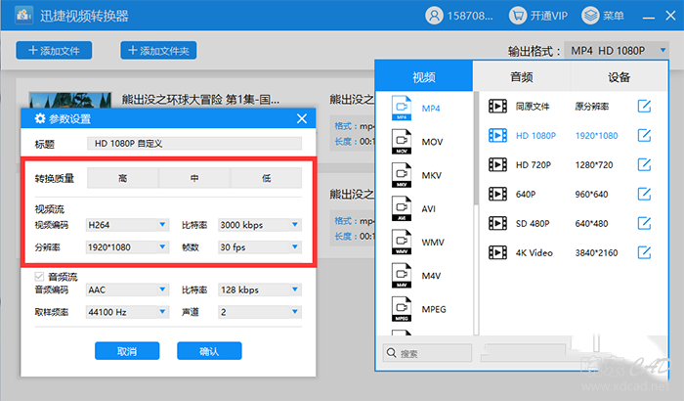Click the MKV format file icon
Image resolution: width=684 pixels, height=401 pixels.
click(402, 175)
